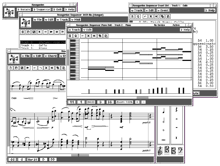Click the notation editor horizontal scrollbar thumb
This screenshot has height=166, width=220.
coord(80,155)
